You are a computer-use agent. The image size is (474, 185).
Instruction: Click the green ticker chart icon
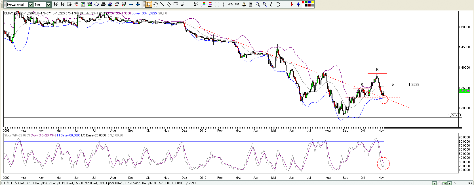coord(90,4)
